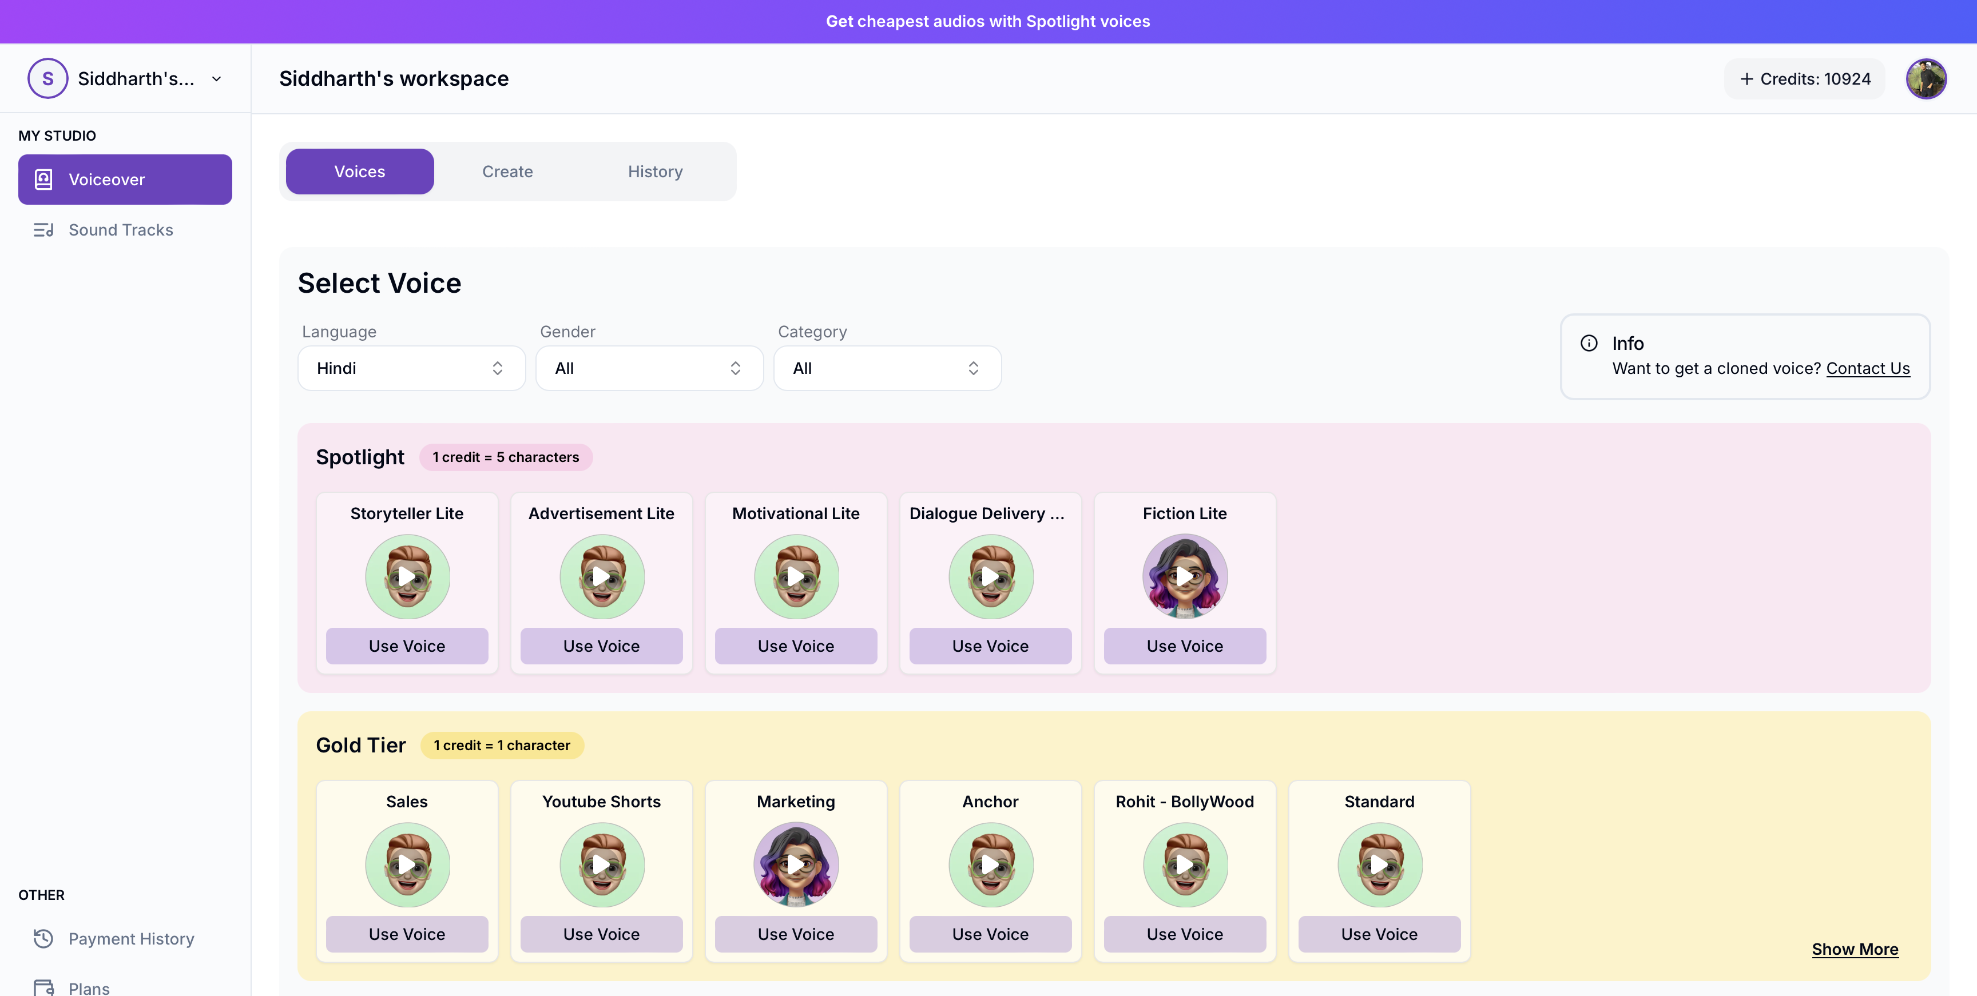The width and height of the screenshot is (1977, 996).
Task: Click the Voiceover sidebar item
Action: [125, 180]
